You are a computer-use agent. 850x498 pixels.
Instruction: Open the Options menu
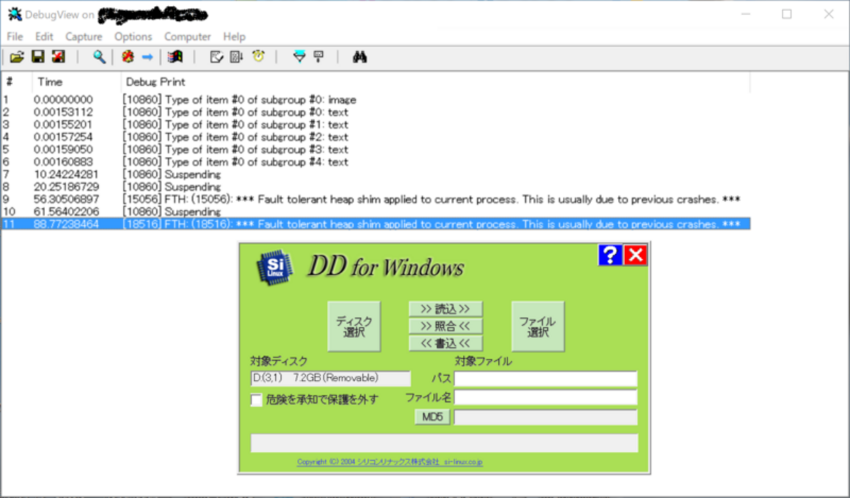[133, 37]
